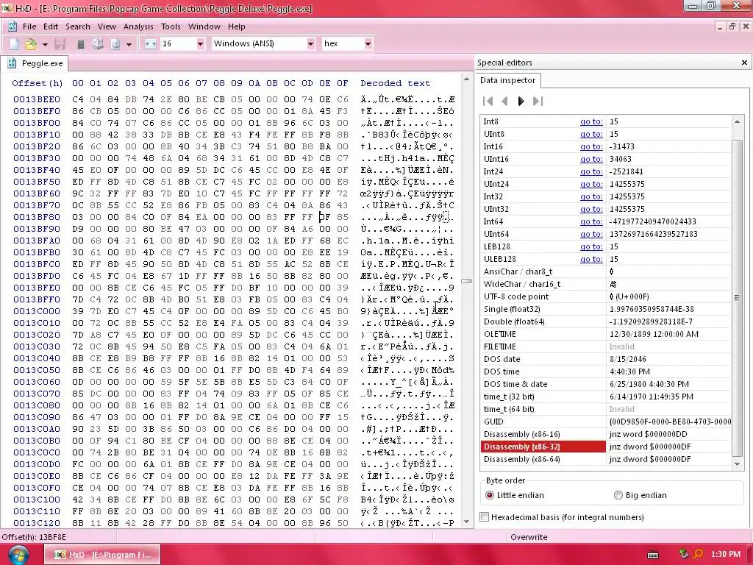This screenshot has height=565, width=753.
Task: Click the hex view scroll up arrow
Action: [466, 79]
